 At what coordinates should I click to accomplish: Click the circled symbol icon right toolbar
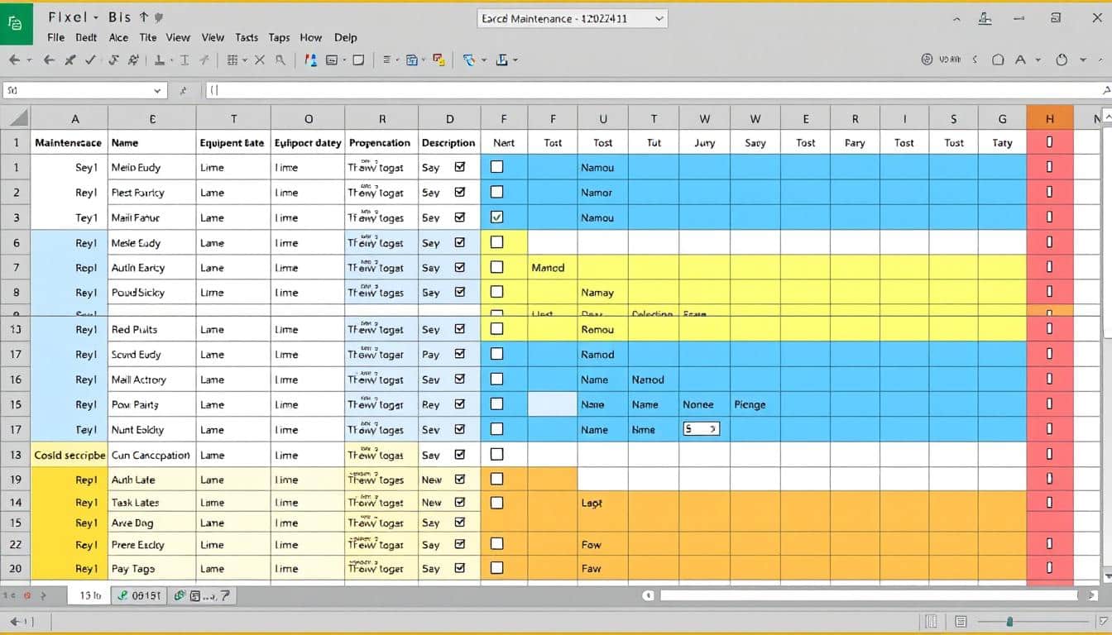point(927,60)
